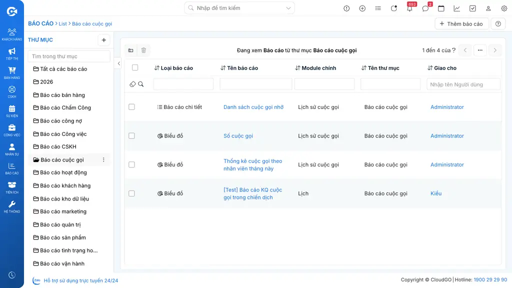Clear filters with the eraser icon

(132, 84)
